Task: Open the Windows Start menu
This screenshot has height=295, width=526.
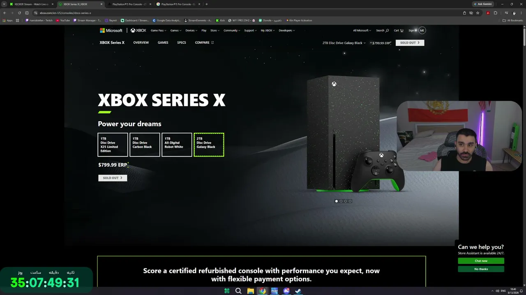Action: [x=227, y=291]
